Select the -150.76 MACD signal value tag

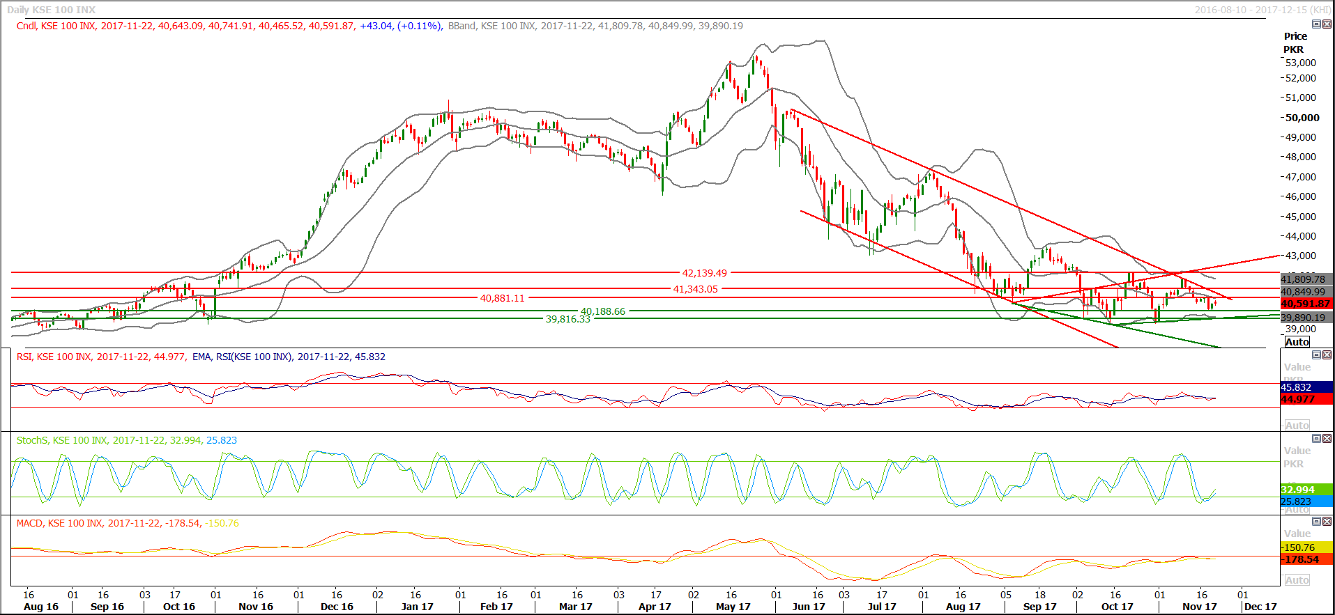coord(1306,547)
